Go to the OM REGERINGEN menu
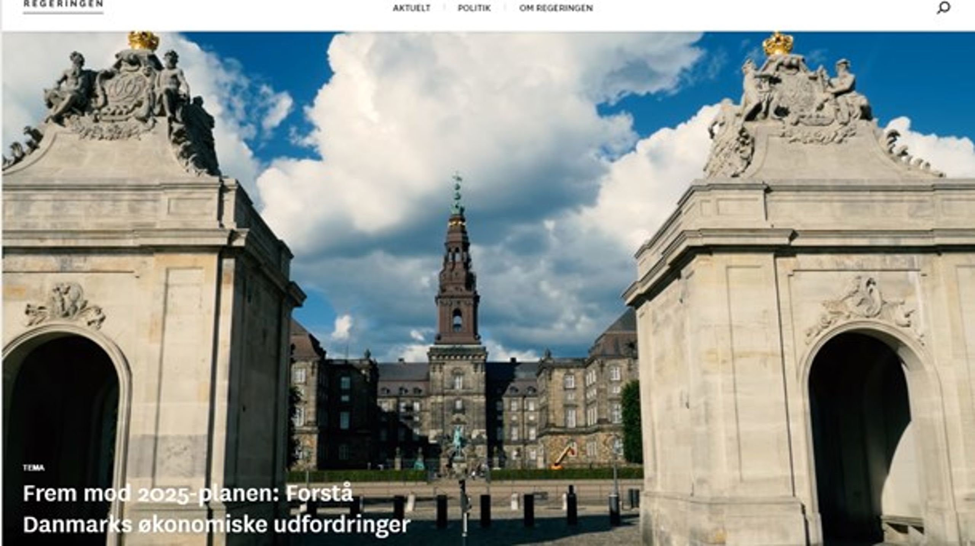 click(x=556, y=8)
